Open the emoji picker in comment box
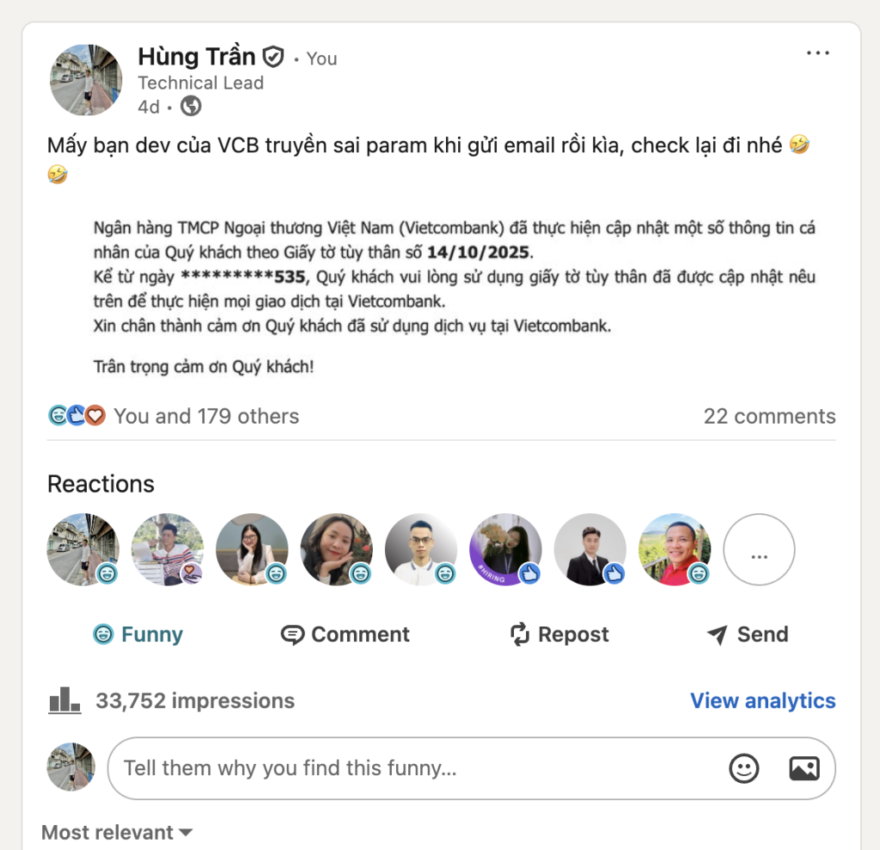 pos(743,768)
